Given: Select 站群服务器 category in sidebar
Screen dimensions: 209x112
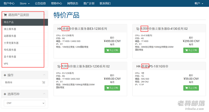Looking at the screenshot, I should coord(24,36).
